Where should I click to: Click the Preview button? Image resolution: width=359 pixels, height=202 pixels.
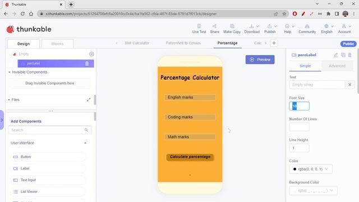pos(260,59)
